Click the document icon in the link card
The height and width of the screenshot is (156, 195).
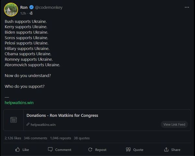(14, 120)
